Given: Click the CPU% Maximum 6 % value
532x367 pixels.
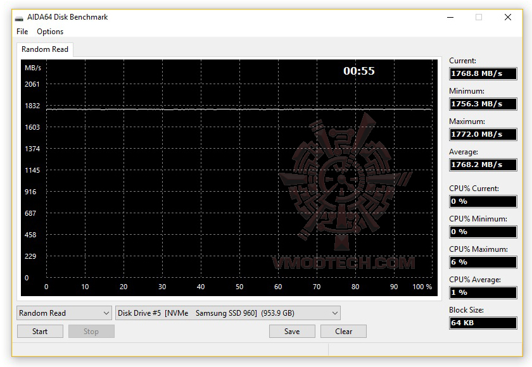Looking at the screenshot, I should click(x=483, y=262).
